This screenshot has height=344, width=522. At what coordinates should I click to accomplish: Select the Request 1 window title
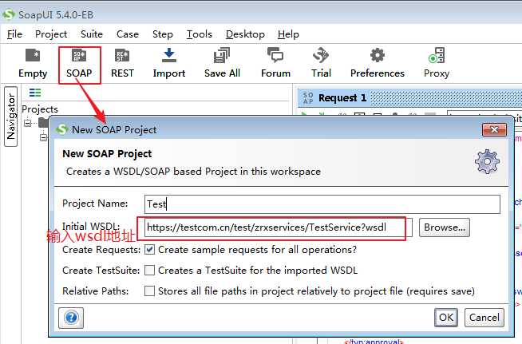pos(342,98)
